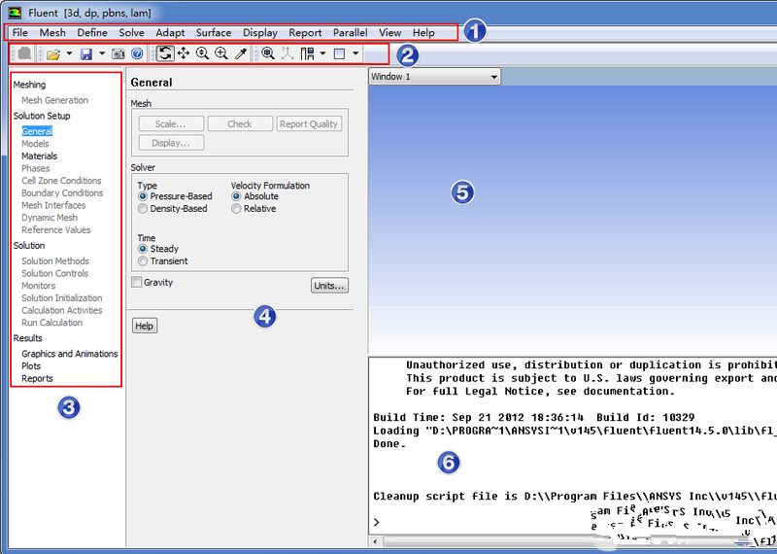Click the Units... button
Screen dimensions: 777x554
click(329, 286)
